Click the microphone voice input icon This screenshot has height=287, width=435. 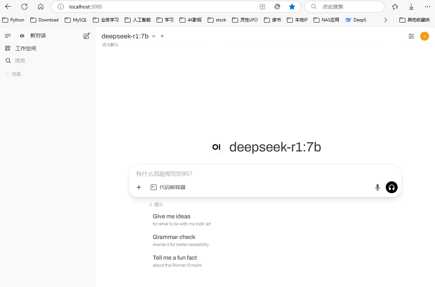pos(378,187)
